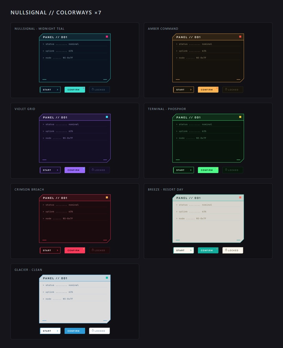
Task: Click 'AMBER COMMAND' card label
Action: [x=163, y=29]
